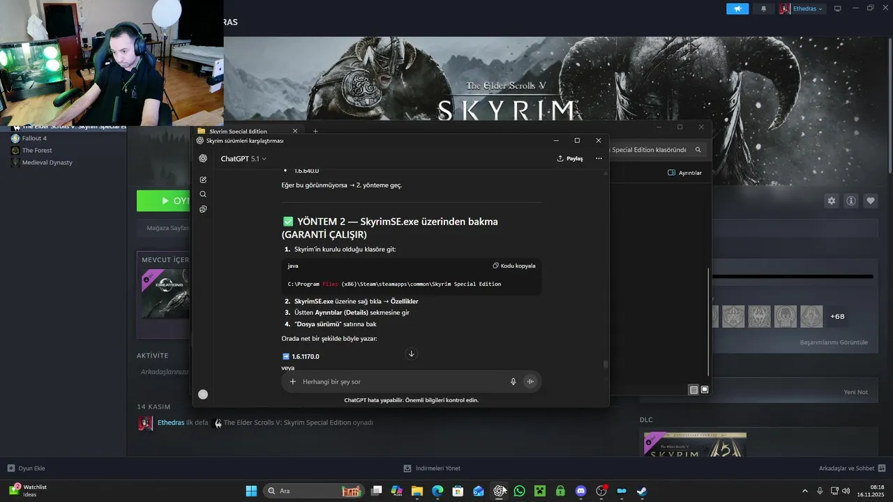Open Creations content thumbnail
This screenshot has height=502, width=893.
[165, 294]
